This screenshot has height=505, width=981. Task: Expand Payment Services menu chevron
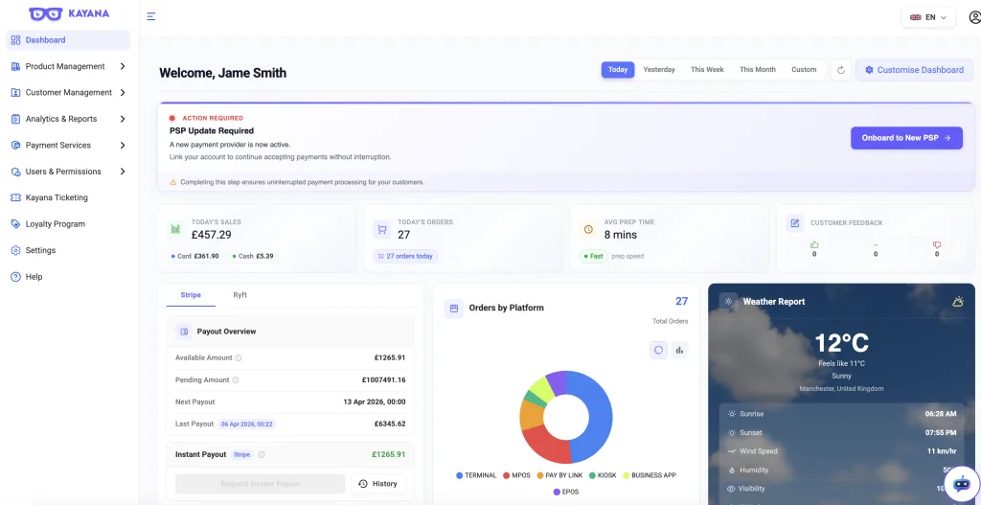tap(123, 146)
